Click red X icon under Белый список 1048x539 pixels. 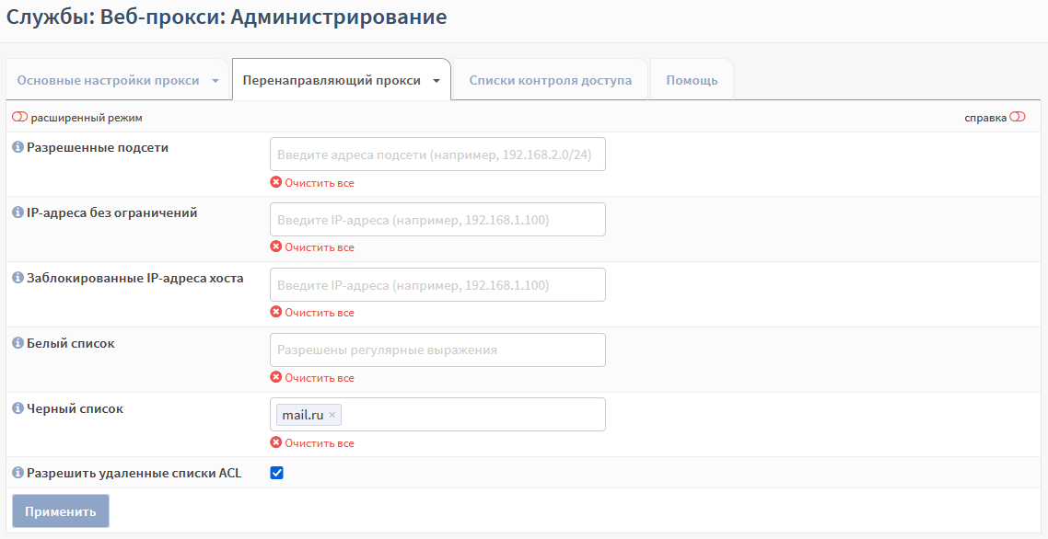276,378
